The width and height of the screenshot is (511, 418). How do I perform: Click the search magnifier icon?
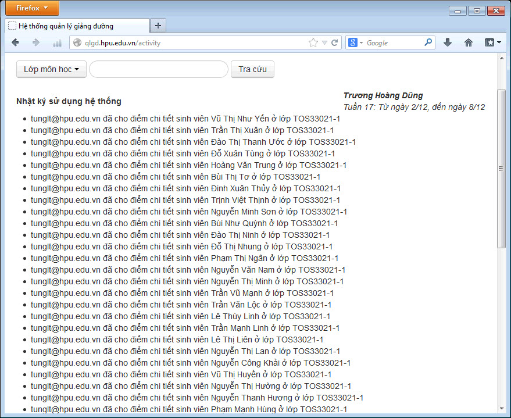pyautogui.click(x=428, y=42)
